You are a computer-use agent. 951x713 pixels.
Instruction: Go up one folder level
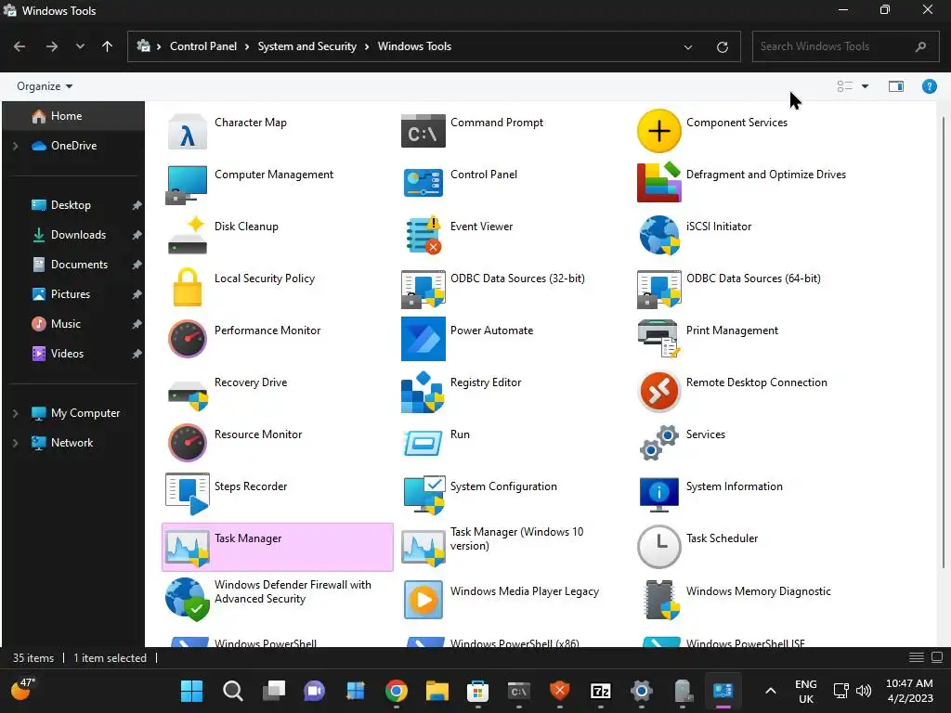coord(108,46)
